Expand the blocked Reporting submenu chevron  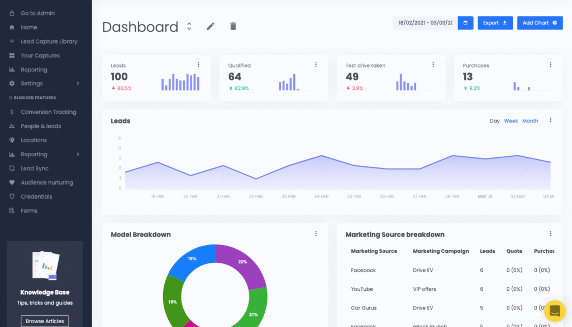[x=78, y=154]
